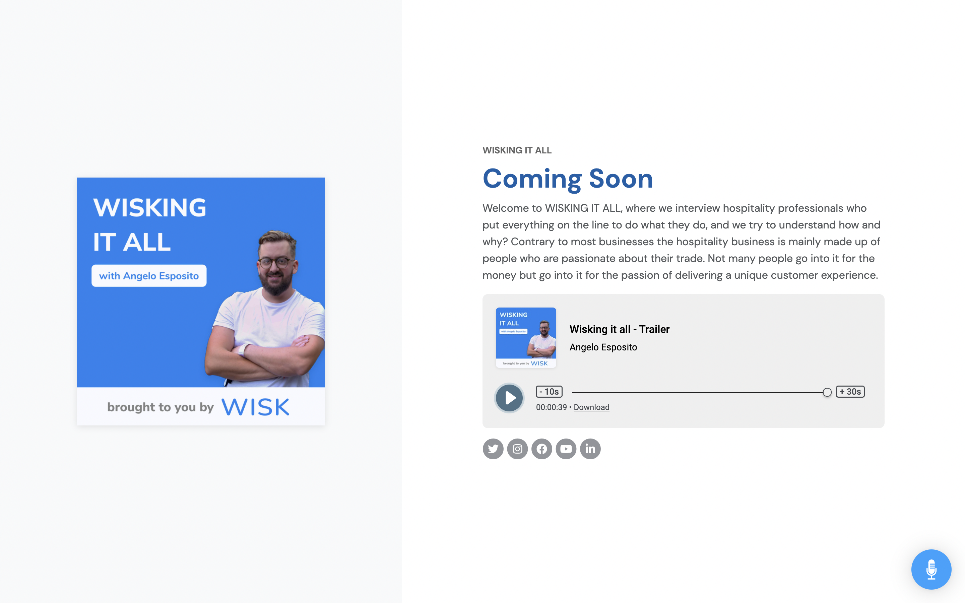Click the large Wisking It All cover art
The height and width of the screenshot is (603, 965).
(201, 301)
